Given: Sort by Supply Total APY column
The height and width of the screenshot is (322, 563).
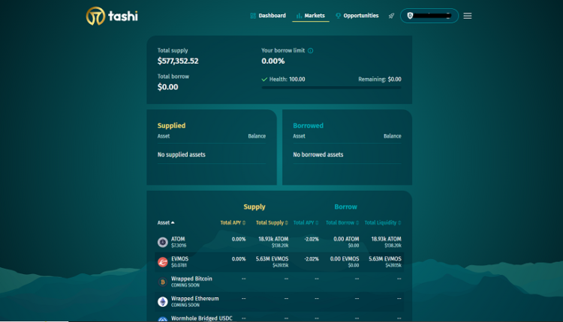Looking at the screenshot, I should (234, 222).
